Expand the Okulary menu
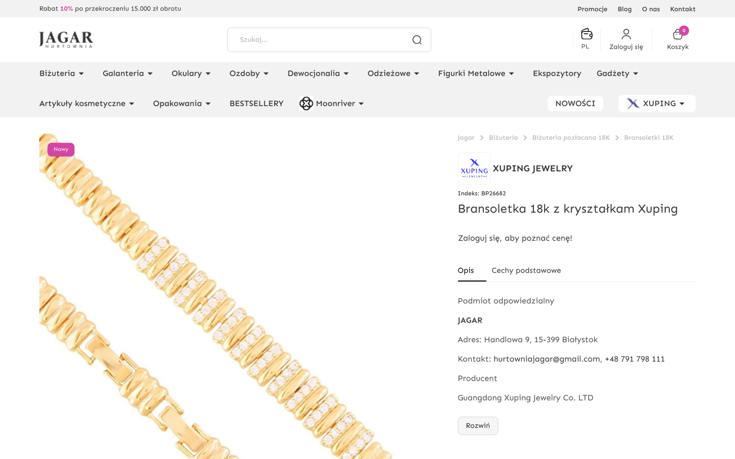The height and width of the screenshot is (459, 735). (x=191, y=74)
